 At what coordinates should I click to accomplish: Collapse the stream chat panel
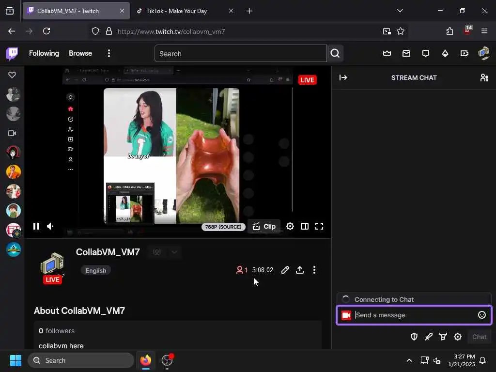point(343,77)
